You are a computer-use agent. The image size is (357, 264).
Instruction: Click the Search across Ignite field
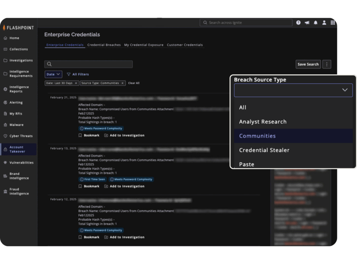[246, 23]
